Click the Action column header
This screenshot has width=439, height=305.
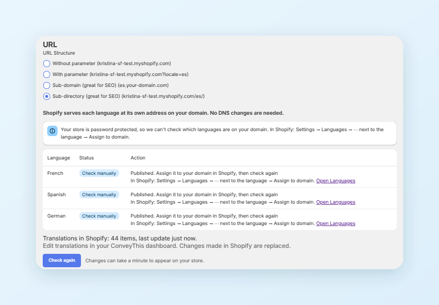click(x=138, y=157)
